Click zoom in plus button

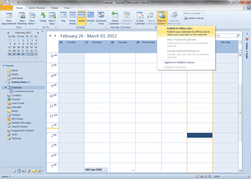tap(248, 177)
